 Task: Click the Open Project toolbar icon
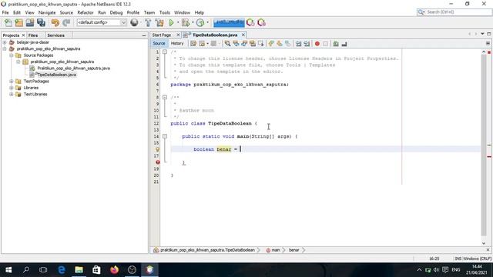tap(30, 22)
